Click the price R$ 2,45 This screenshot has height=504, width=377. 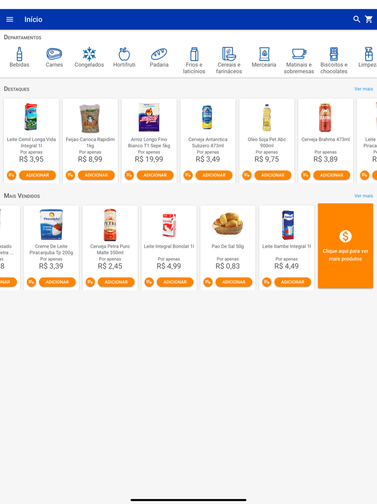click(x=110, y=266)
